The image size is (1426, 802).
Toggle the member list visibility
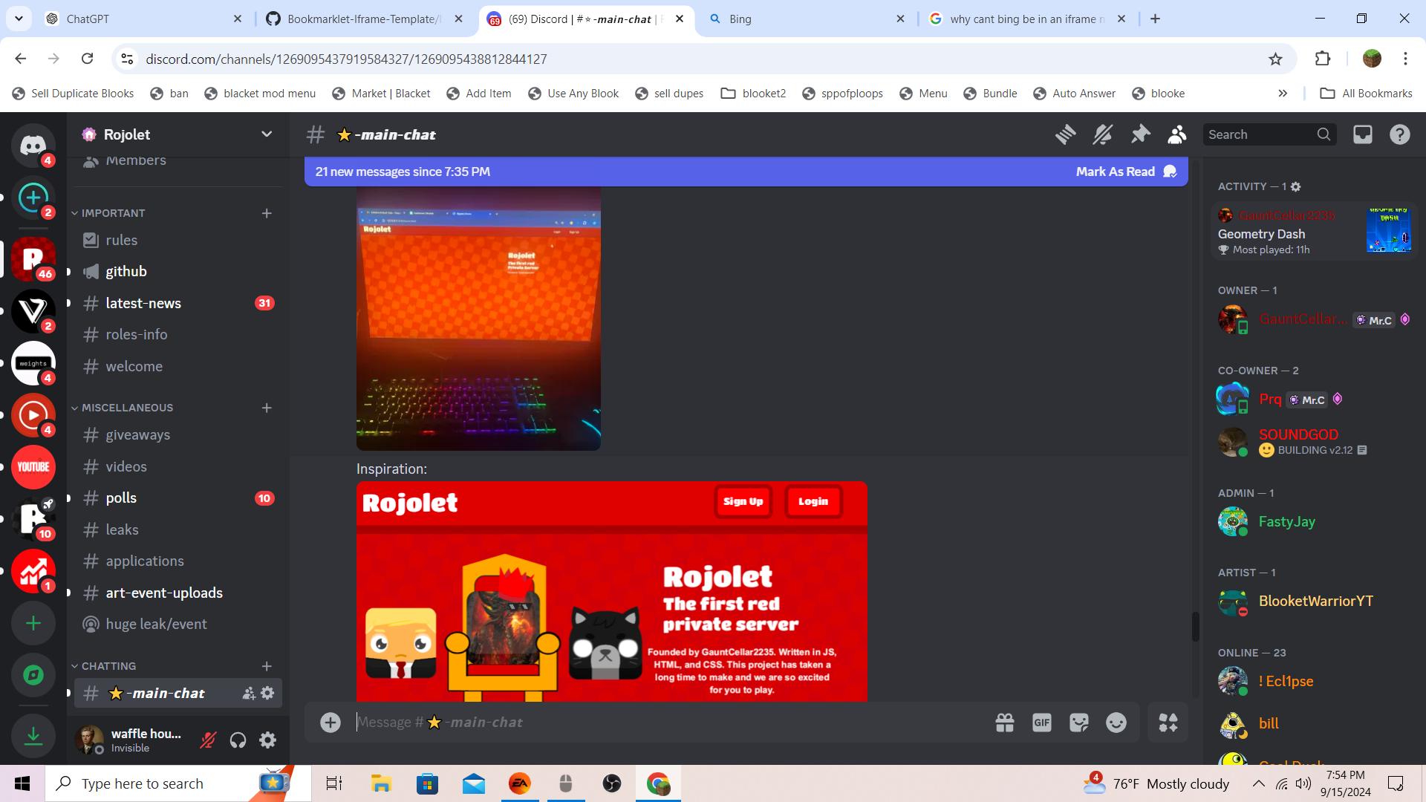tap(1176, 134)
